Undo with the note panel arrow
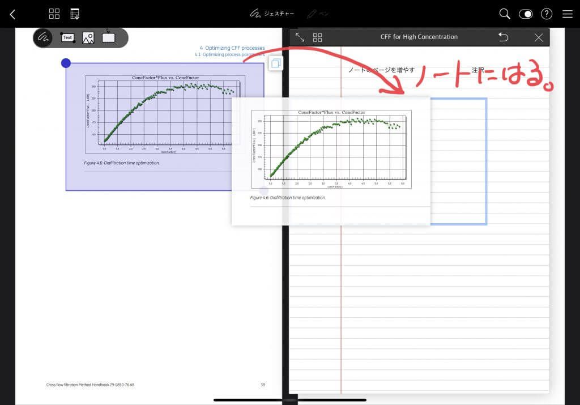 click(504, 37)
